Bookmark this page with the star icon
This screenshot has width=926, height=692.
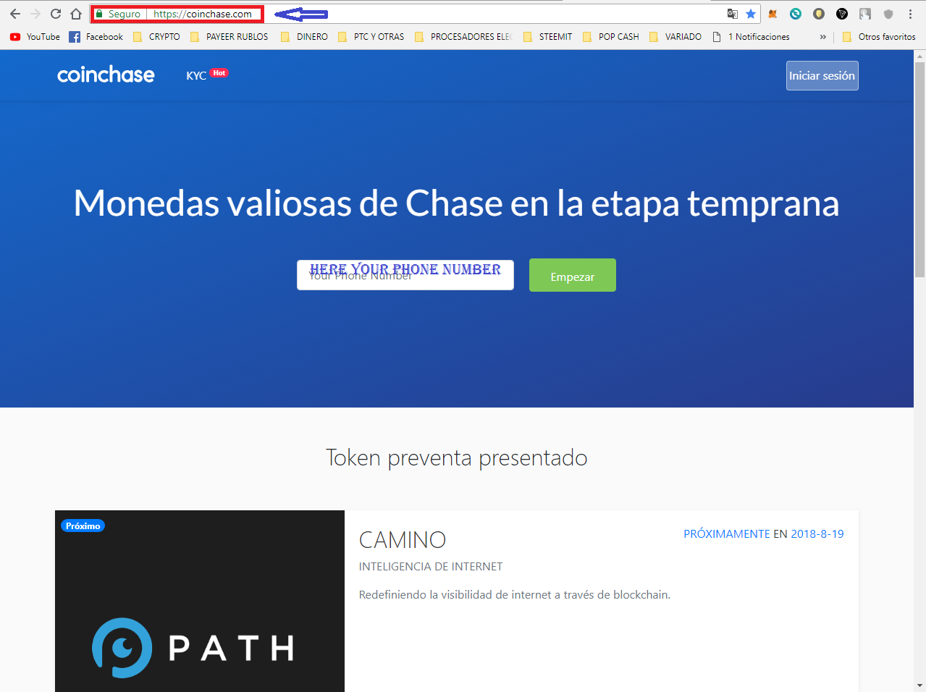click(751, 14)
